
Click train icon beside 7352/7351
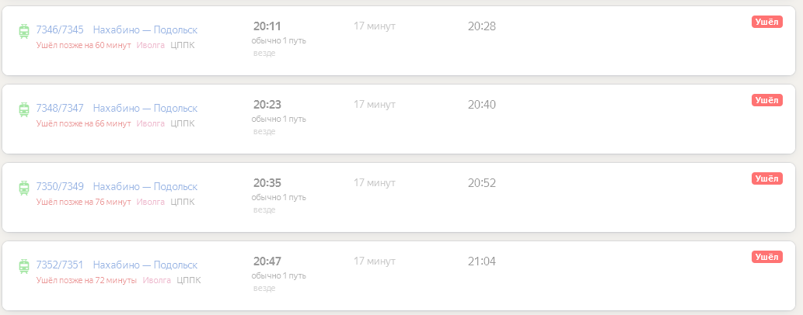24,266
